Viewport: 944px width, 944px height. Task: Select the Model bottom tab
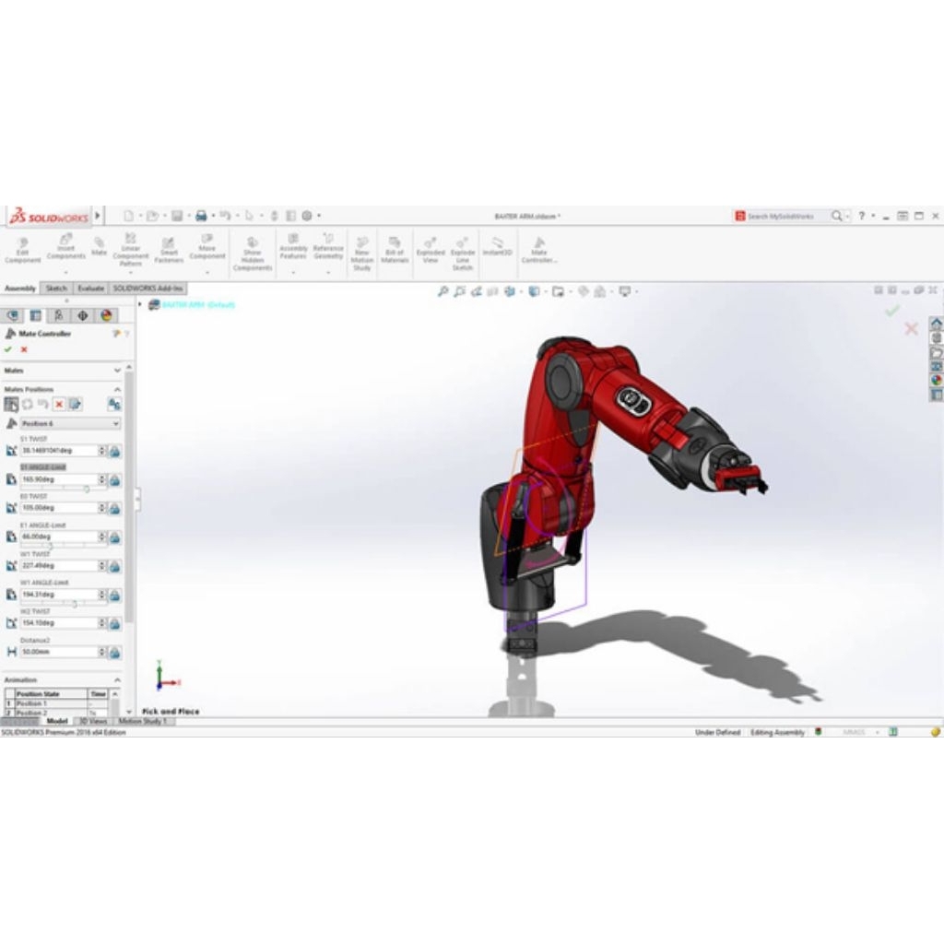(56, 721)
